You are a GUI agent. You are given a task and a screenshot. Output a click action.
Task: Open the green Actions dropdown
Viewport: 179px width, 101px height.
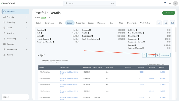click(169, 13)
